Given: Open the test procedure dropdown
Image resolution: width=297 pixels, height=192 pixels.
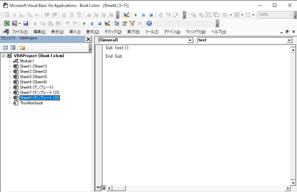Looking at the screenshot, I should 289,40.
